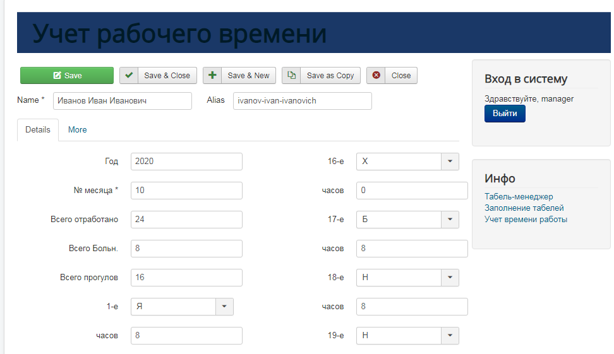
Task: Open the 18-е day status dropdown
Action: pos(450,278)
